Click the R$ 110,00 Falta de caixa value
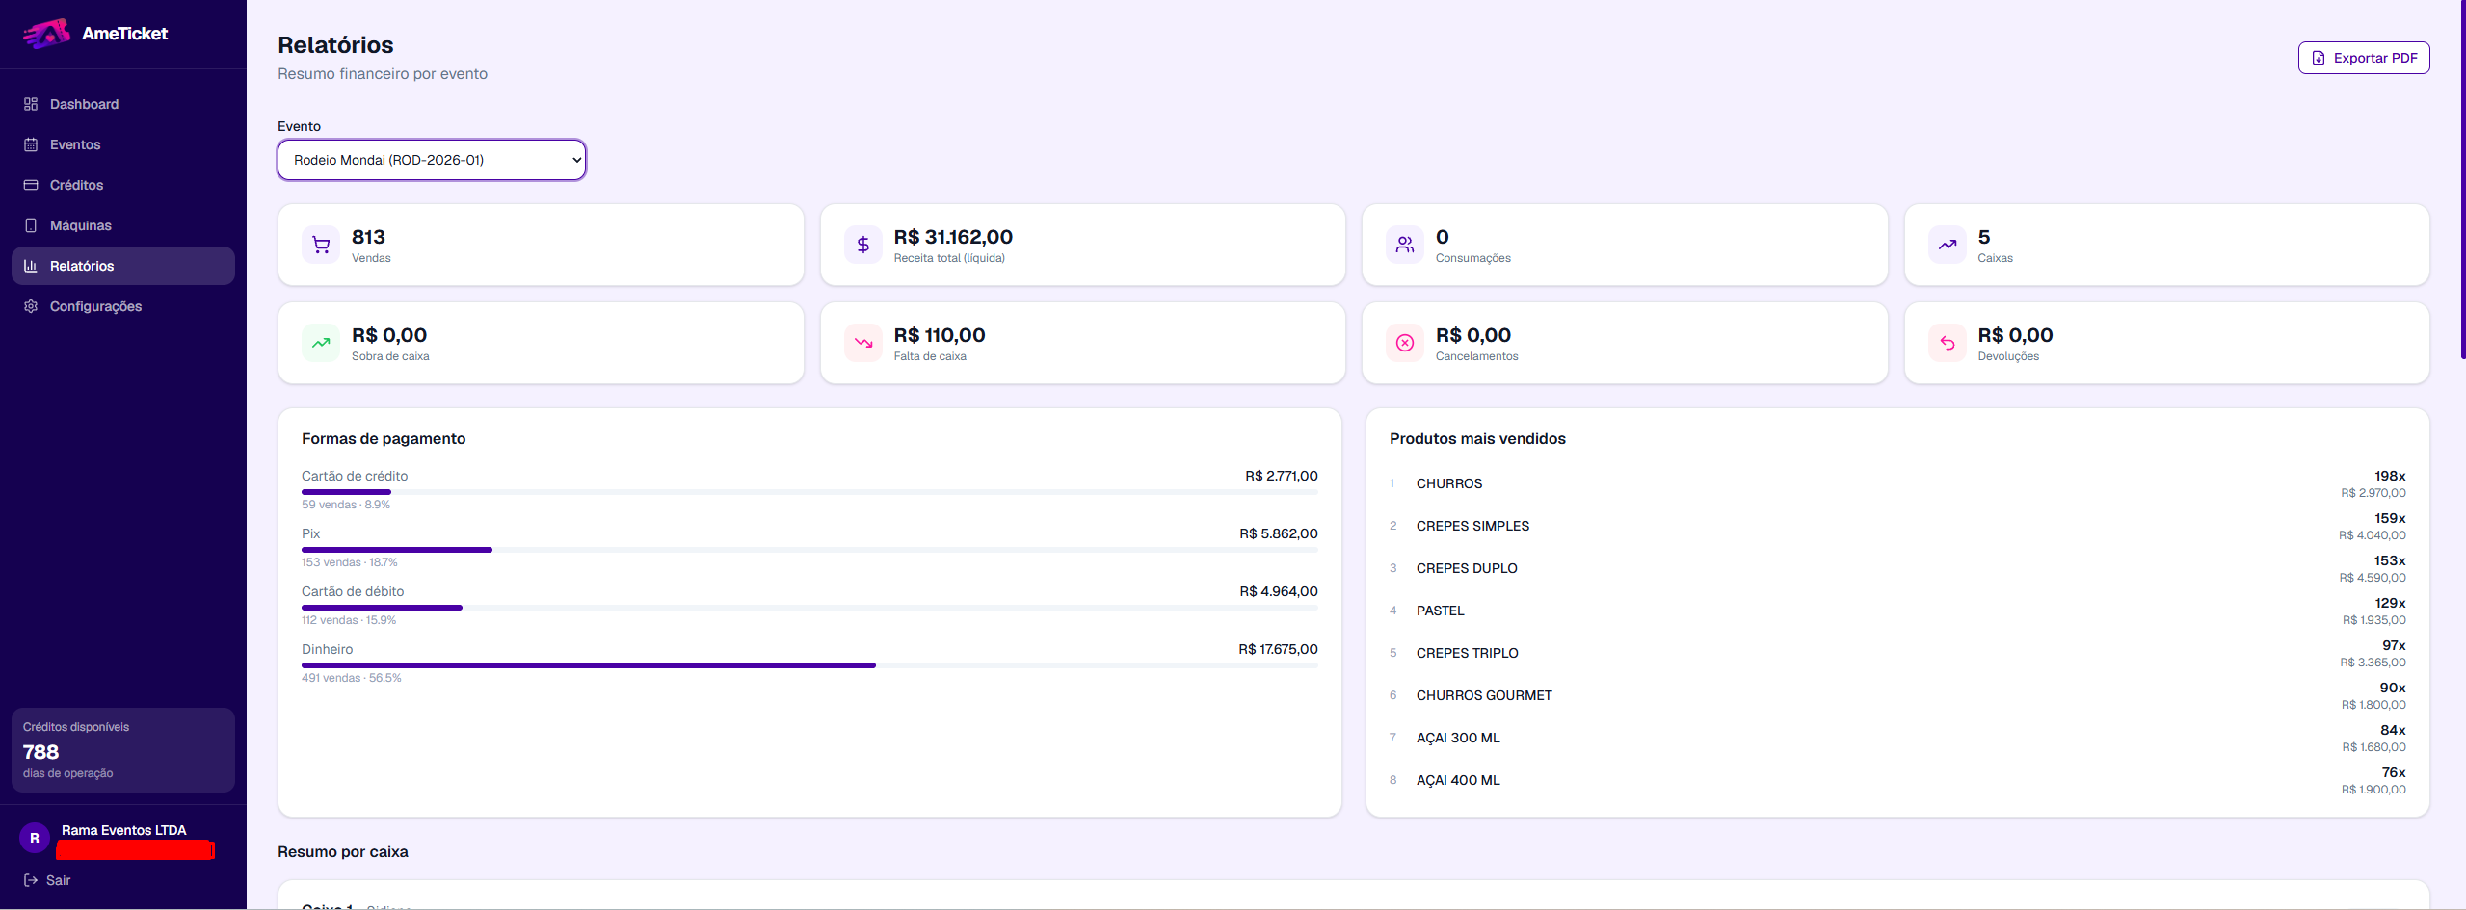The width and height of the screenshot is (2466, 910). 940,335
